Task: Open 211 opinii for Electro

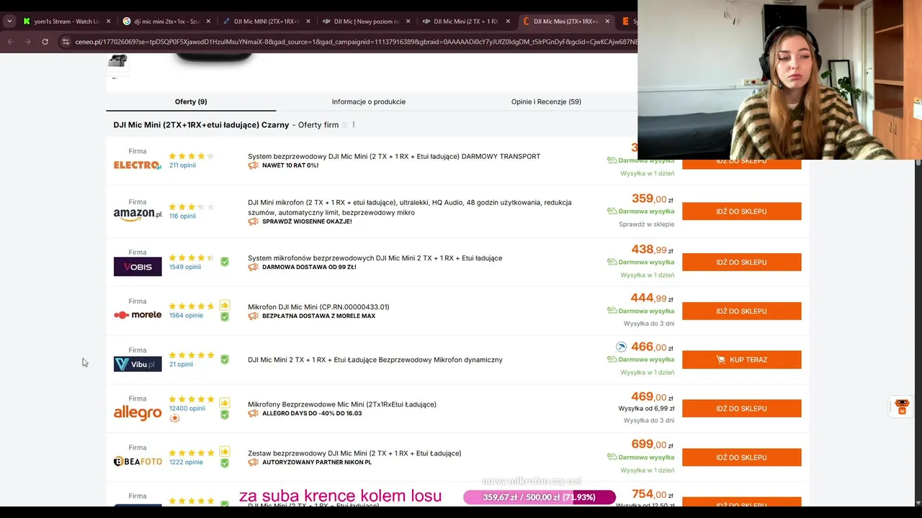Action: 182,165
